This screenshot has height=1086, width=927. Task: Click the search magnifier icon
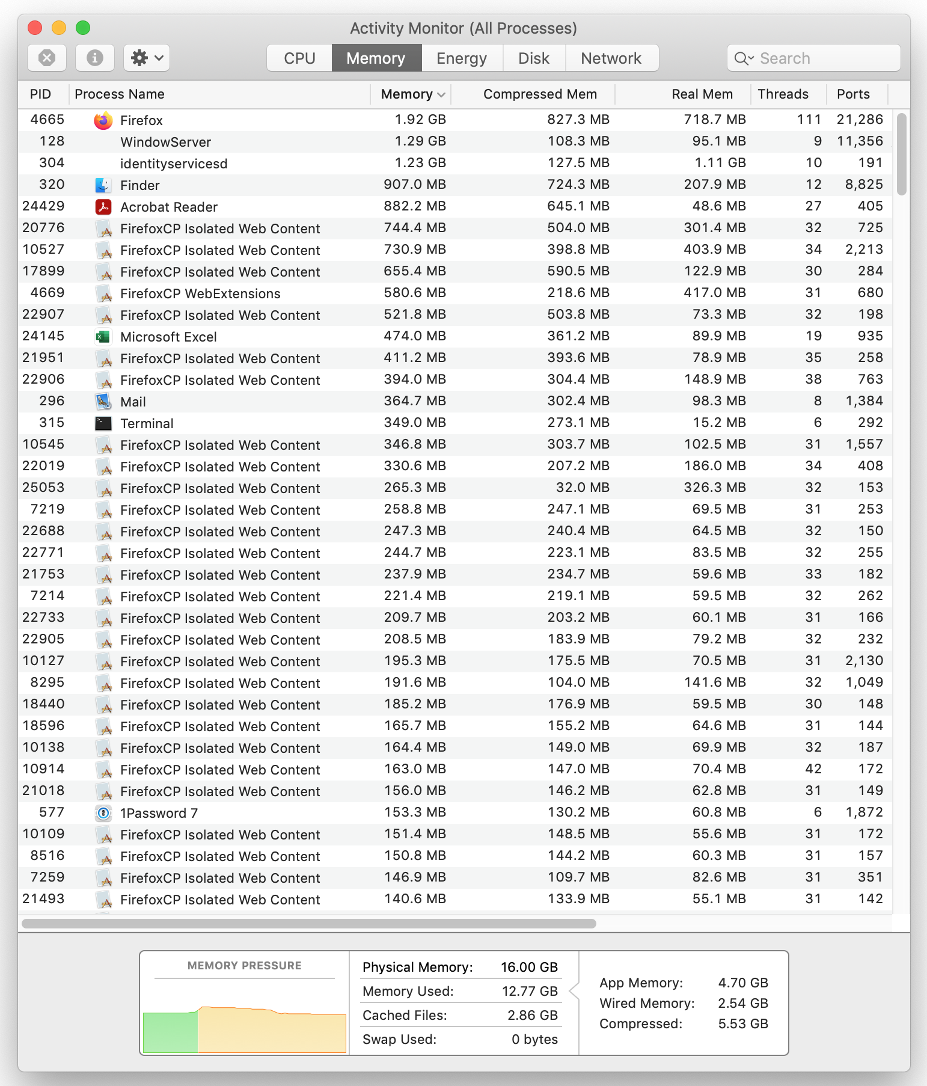click(744, 58)
